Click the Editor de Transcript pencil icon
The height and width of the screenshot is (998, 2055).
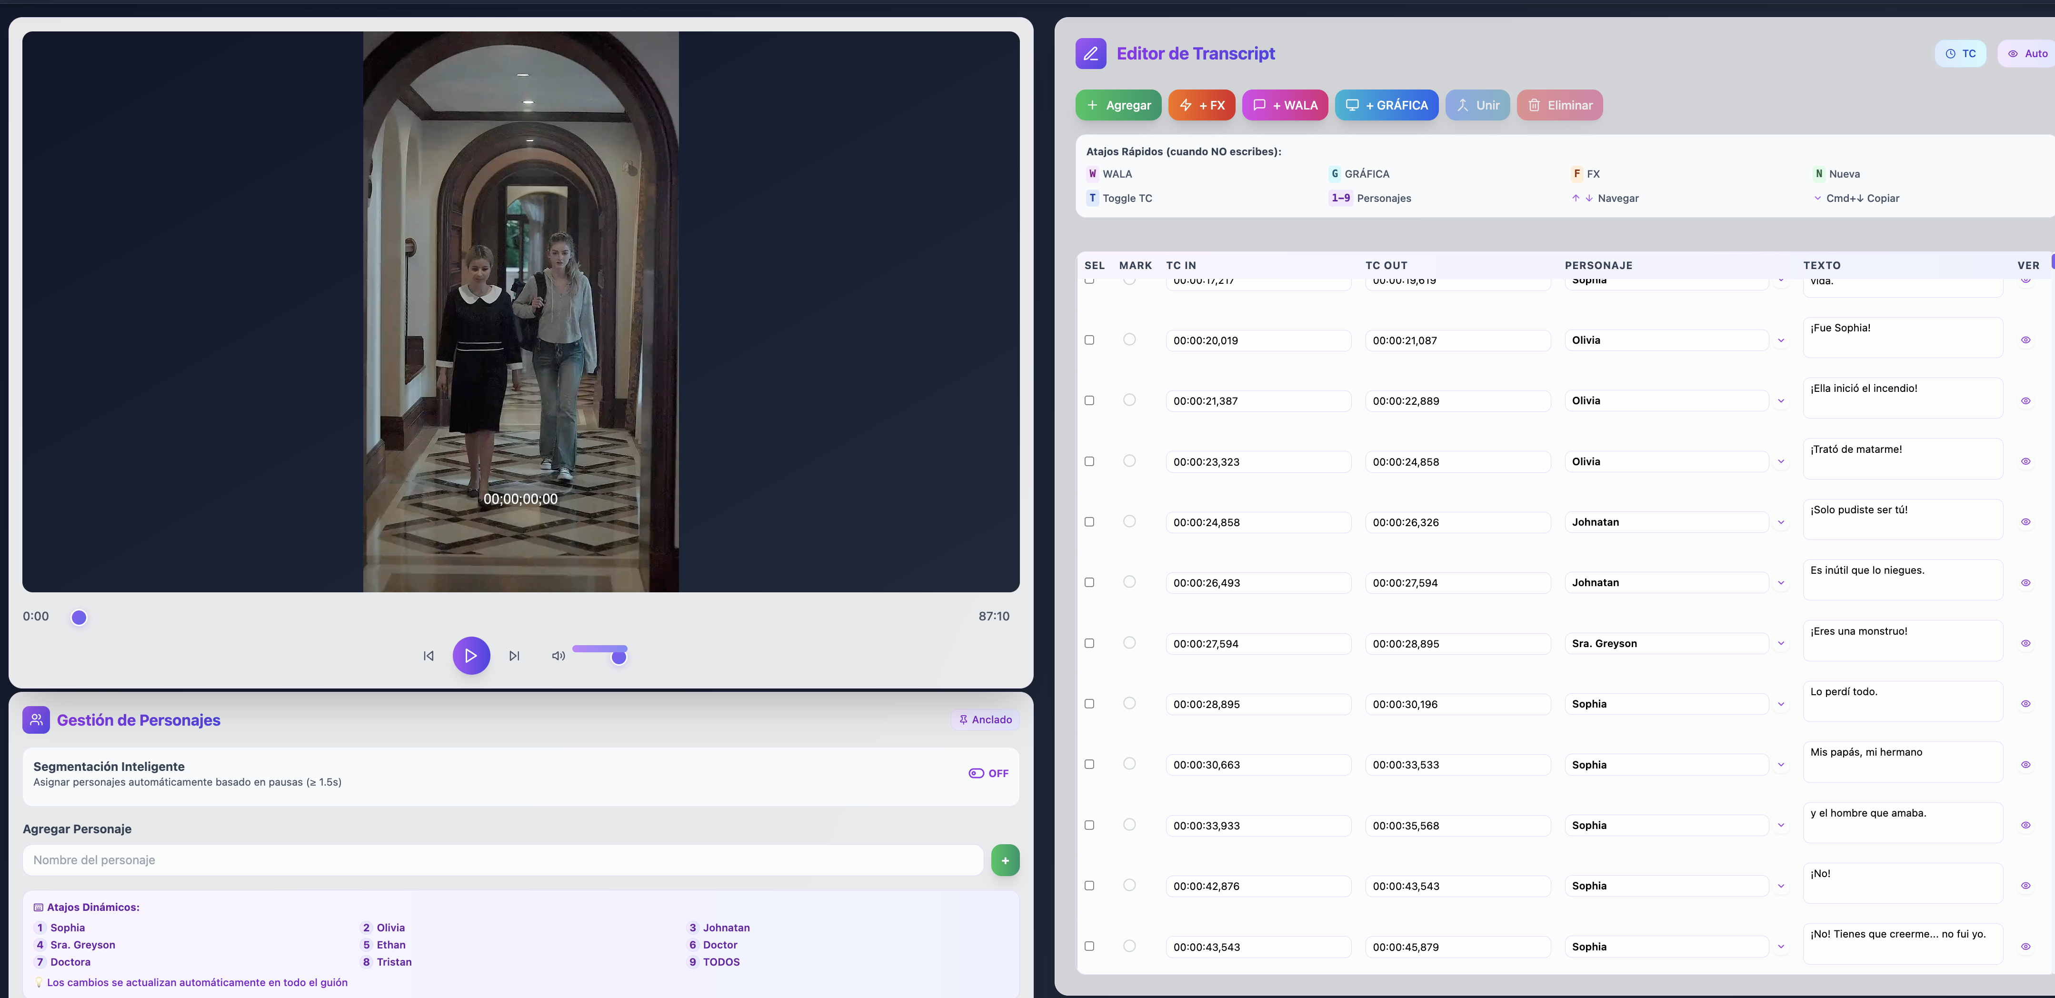coord(1090,53)
